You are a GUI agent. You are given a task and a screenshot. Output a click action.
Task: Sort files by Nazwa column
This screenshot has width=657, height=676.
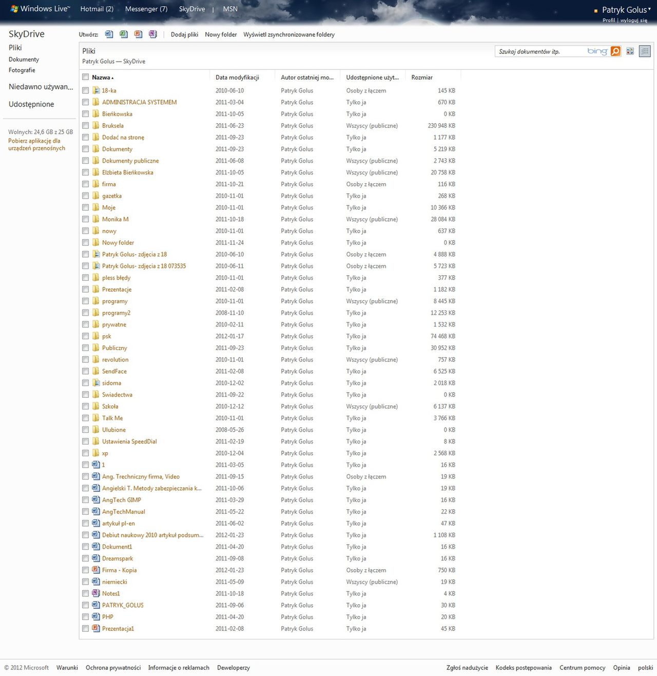103,78
